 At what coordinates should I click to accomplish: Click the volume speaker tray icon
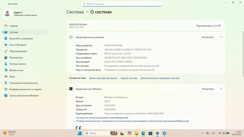[224, 133]
